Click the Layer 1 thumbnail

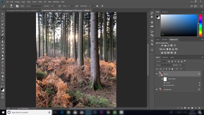click(161, 74)
